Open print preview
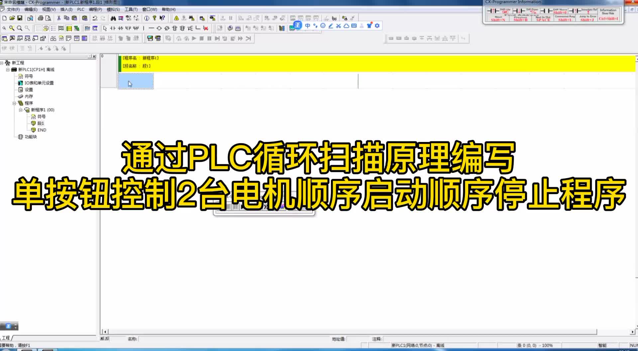This screenshot has width=638, height=351. click(48, 18)
